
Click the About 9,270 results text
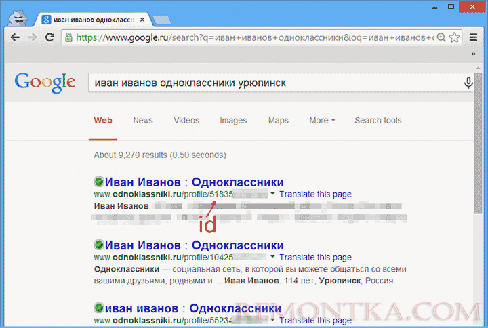(x=160, y=155)
